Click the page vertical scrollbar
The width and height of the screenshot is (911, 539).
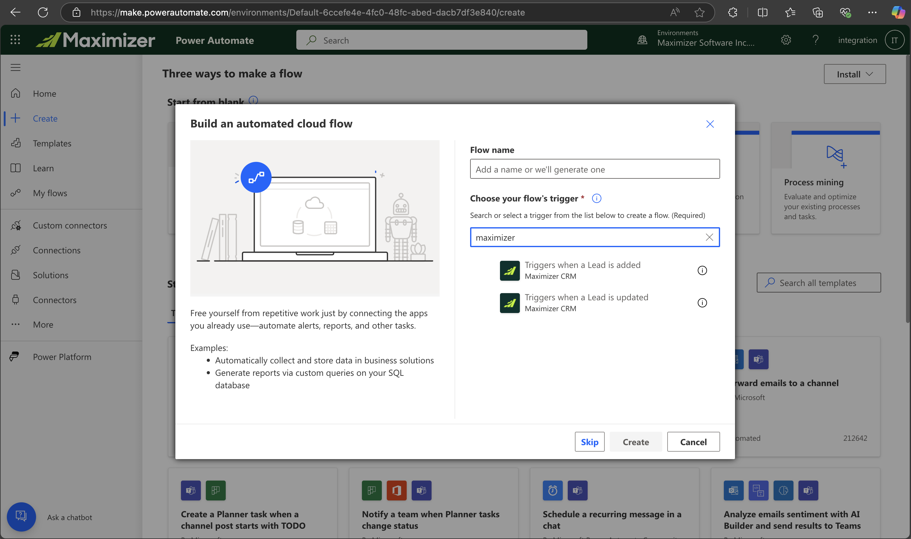(908, 189)
